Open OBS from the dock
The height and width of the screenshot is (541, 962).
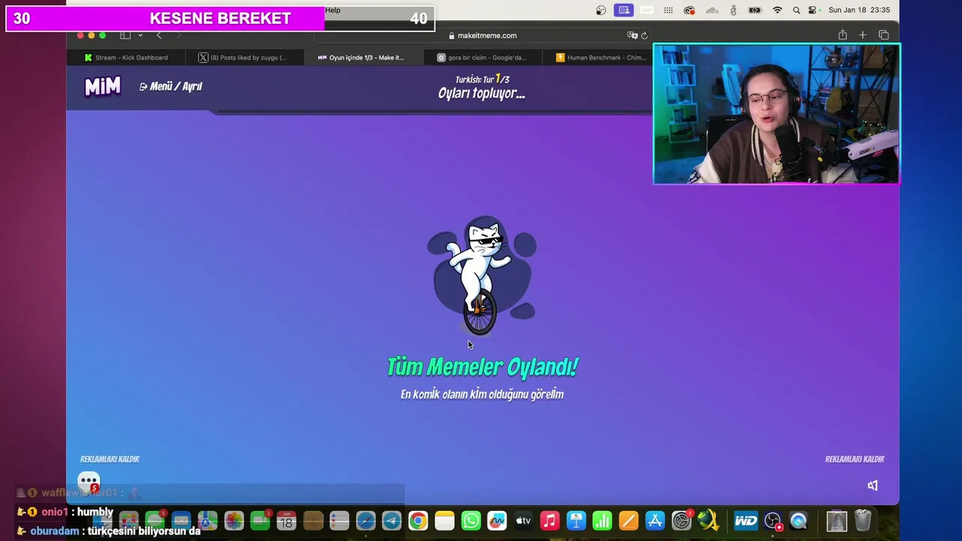[x=773, y=521]
